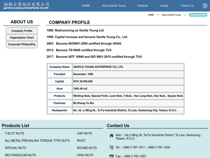Open RIVET product link
The width and height of the screenshot is (210, 158).
click(x=81, y=141)
